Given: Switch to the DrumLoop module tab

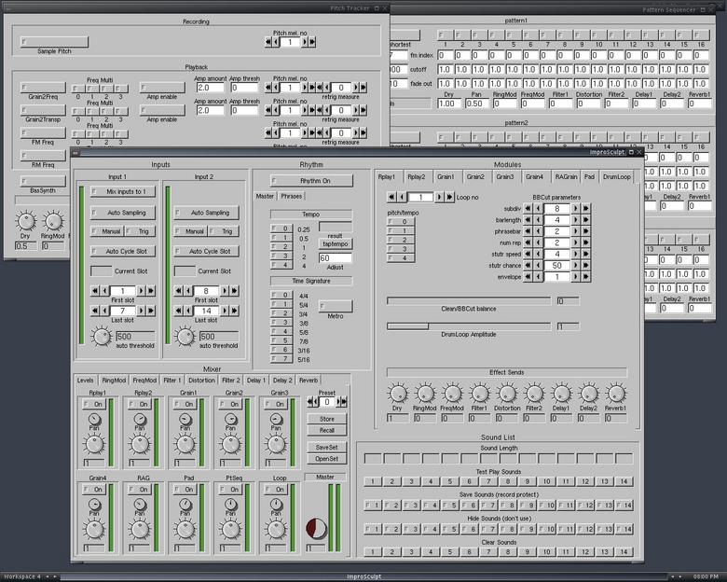Looking at the screenshot, I should coord(616,176).
